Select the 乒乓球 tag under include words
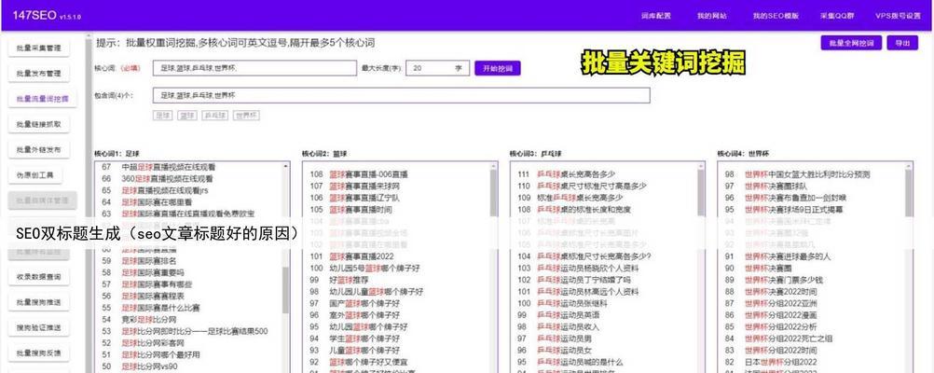Viewport: 934px width, 373px height. point(215,116)
